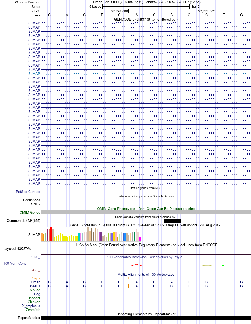The image size is (251, 324).
Task: Click the orange Gaps label
Action: coord(36,278)
